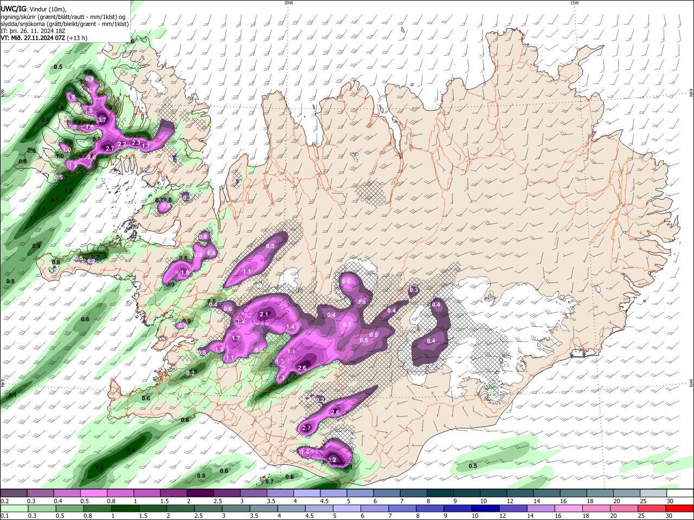
Task: Pick the light pink 16 swatch in rain legend
Action: point(568,509)
